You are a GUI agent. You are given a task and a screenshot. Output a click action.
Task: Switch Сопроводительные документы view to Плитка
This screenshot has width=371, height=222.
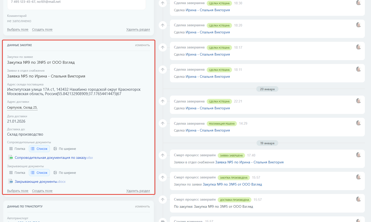[x=17, y=149]
